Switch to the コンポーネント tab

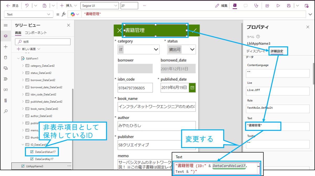point(36,33)
